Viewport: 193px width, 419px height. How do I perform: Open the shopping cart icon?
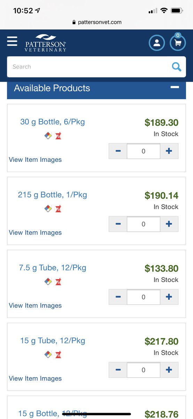click(178, 43)
